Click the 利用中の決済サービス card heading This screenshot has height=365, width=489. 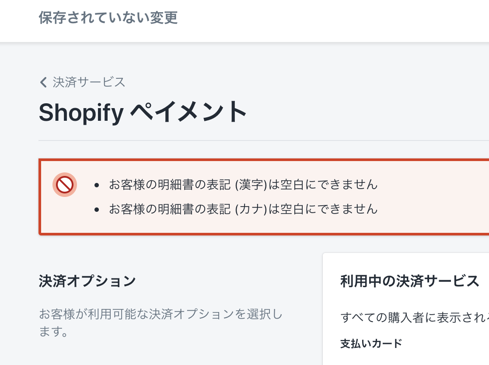[410, 281]
